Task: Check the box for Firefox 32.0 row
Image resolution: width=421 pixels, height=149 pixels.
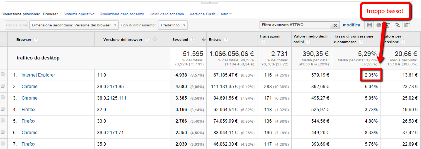Action: pyautogui.click(x=3, y=109)
